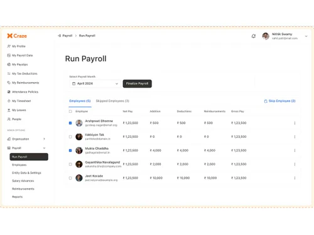The image size is (314, 235).
Task: Open Reports under Payroll
Action: coord(17,197)
